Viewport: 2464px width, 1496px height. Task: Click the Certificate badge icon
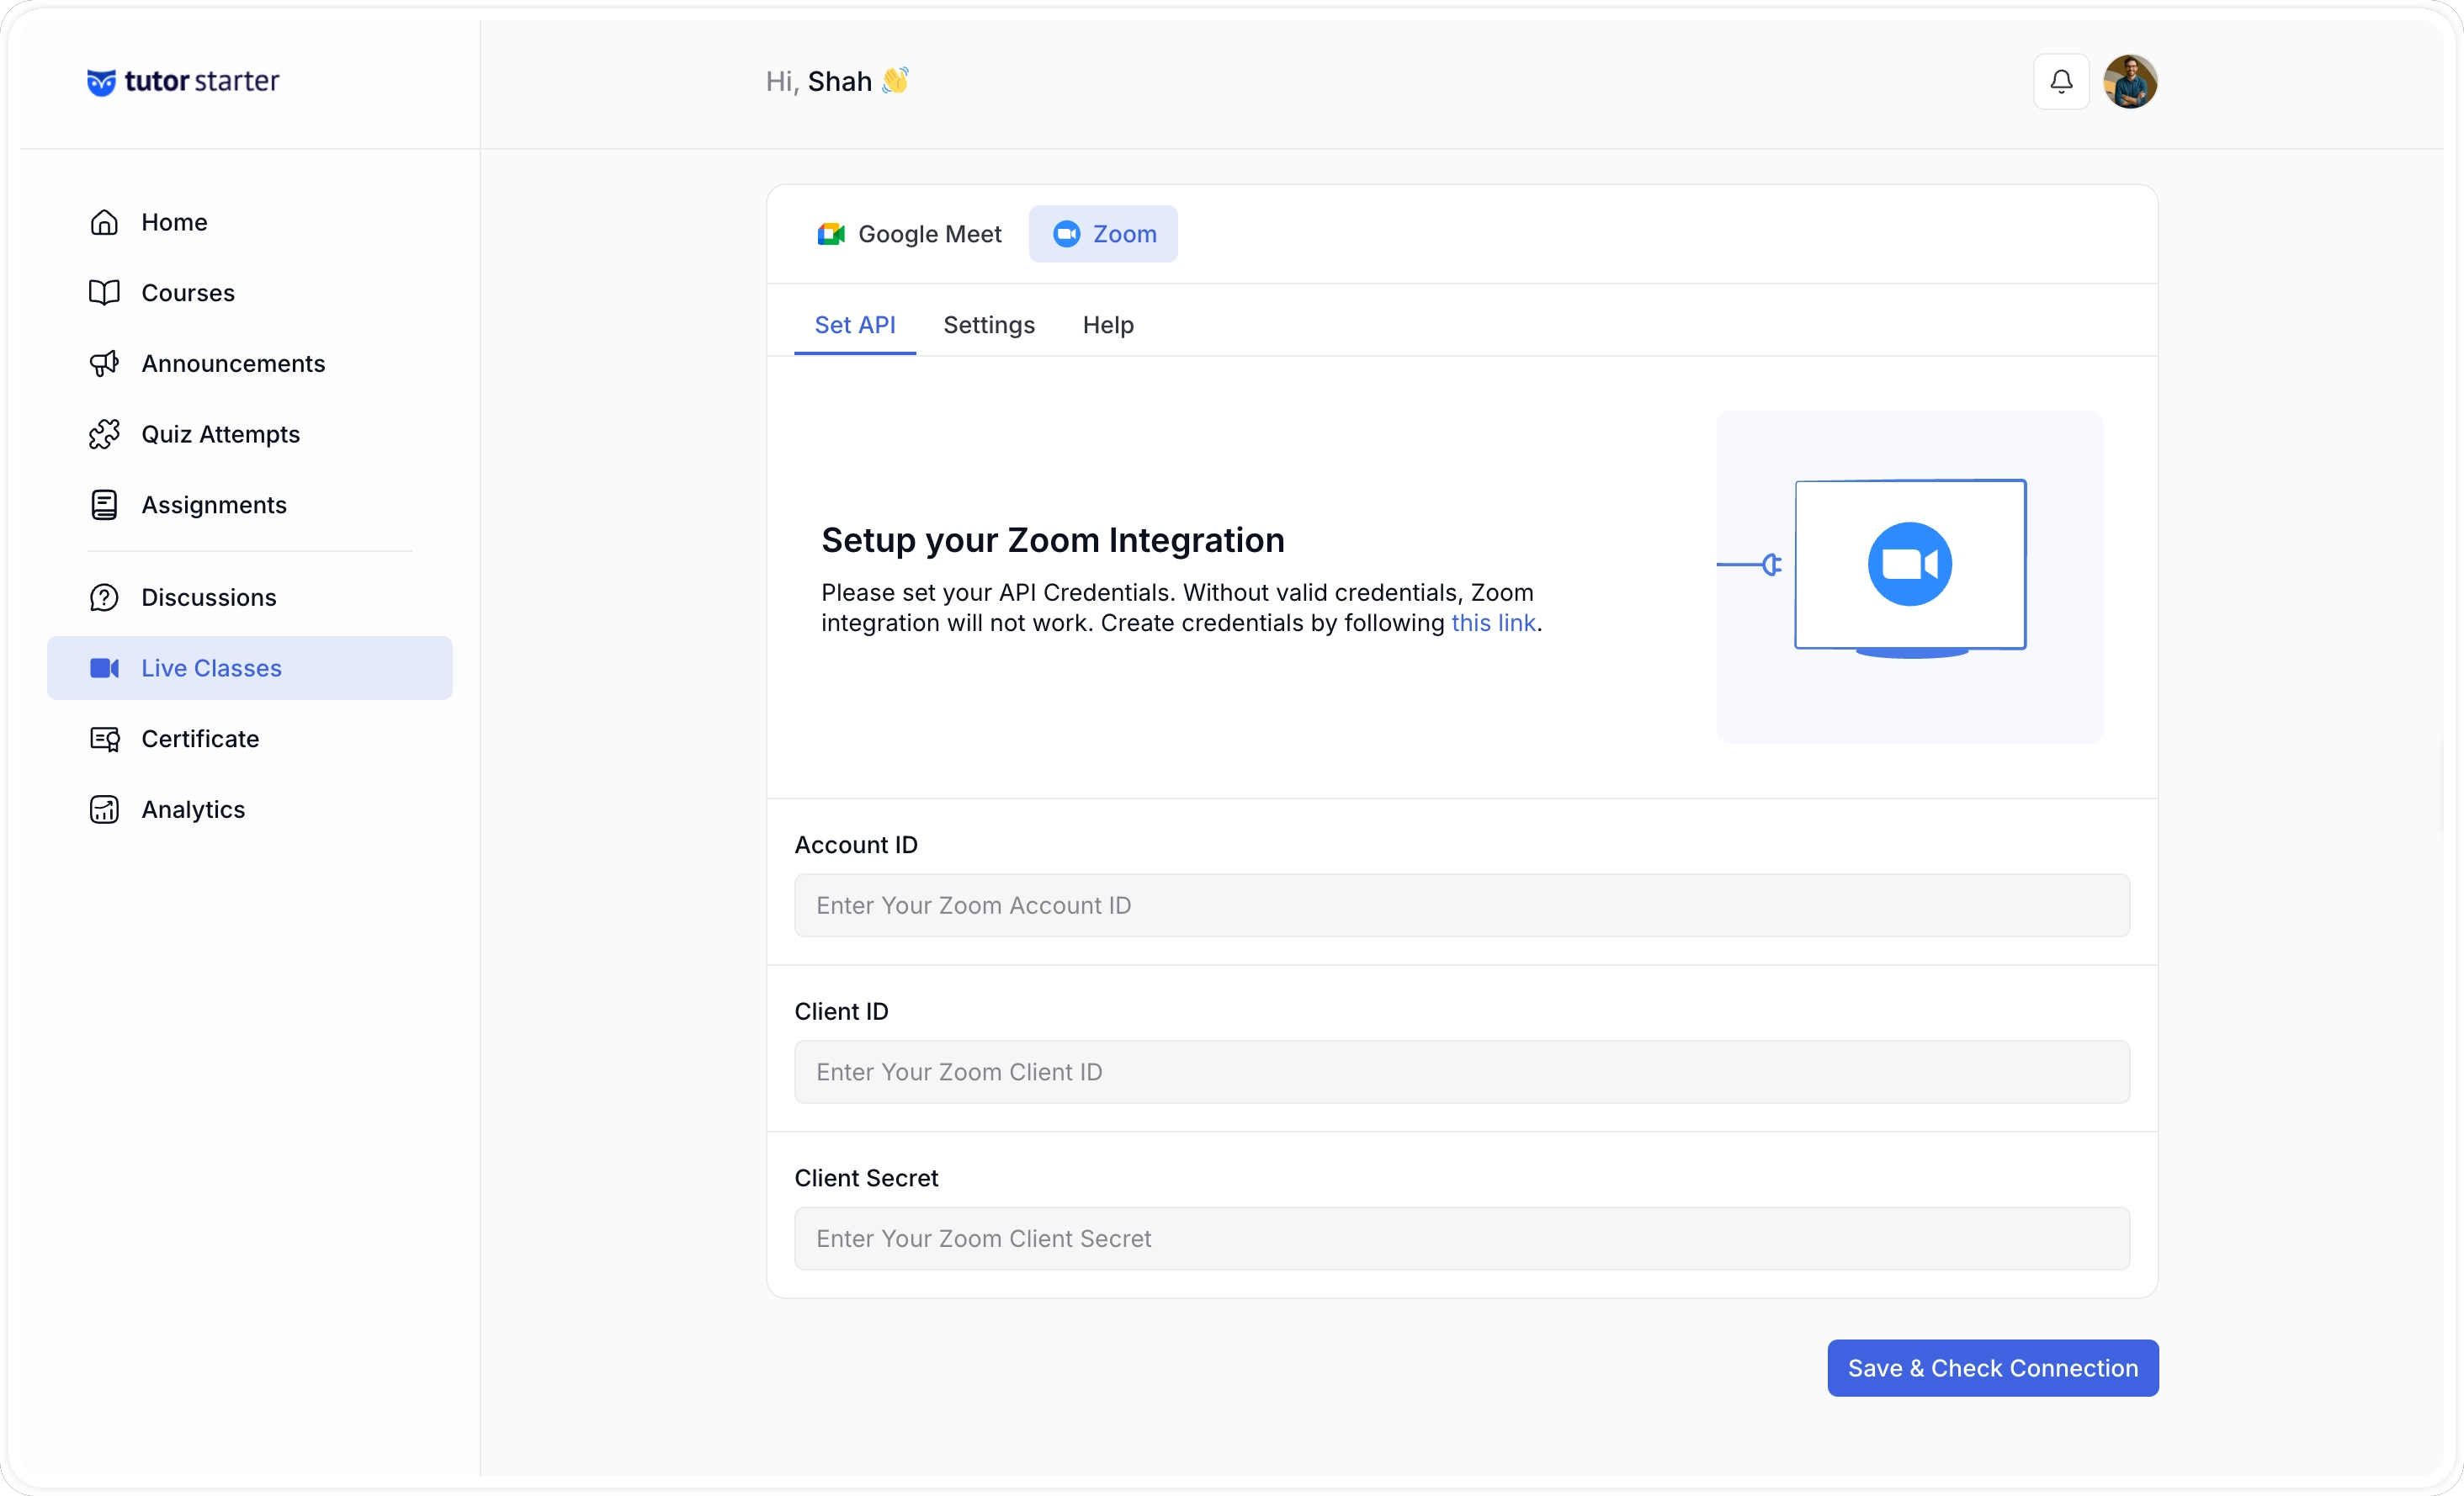pyautogui.click(x=104, y=739)
